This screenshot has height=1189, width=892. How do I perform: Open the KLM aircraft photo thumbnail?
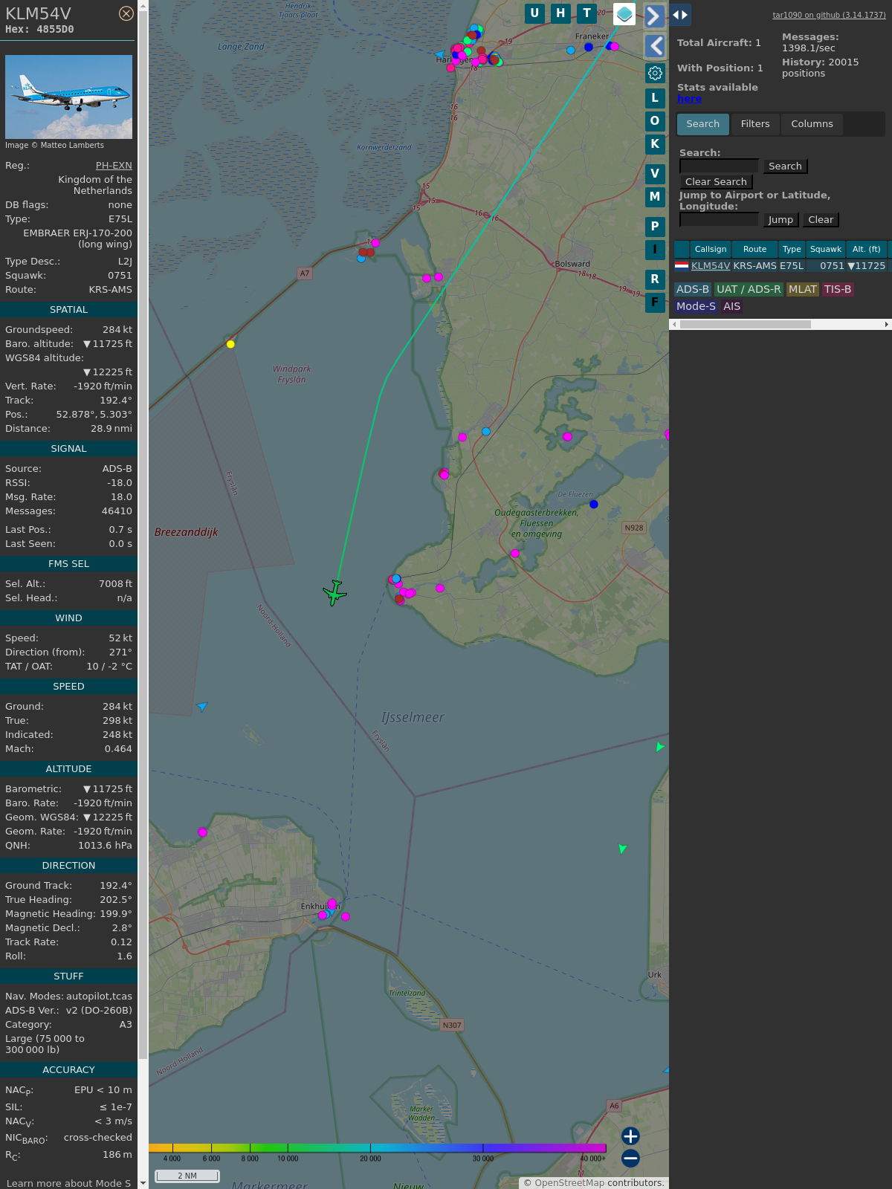tap(68, 97)
